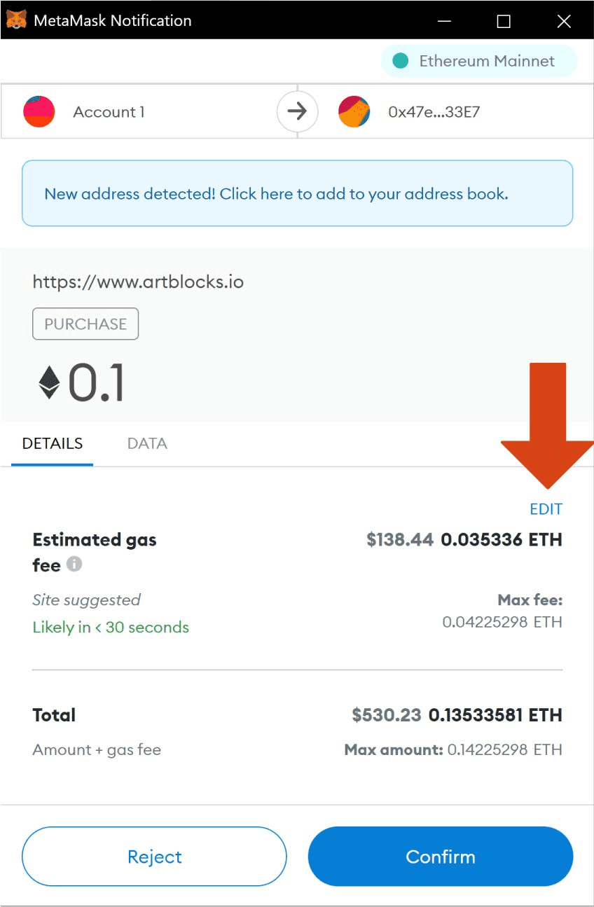
Task: Open the Ethereum Mainnet network selector
Action: (479, 61)
